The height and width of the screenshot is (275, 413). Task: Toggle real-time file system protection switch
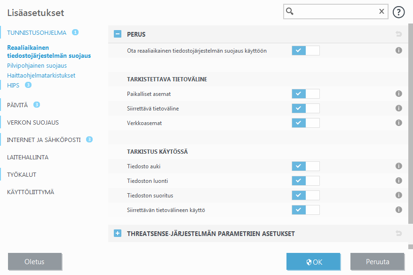305,50
